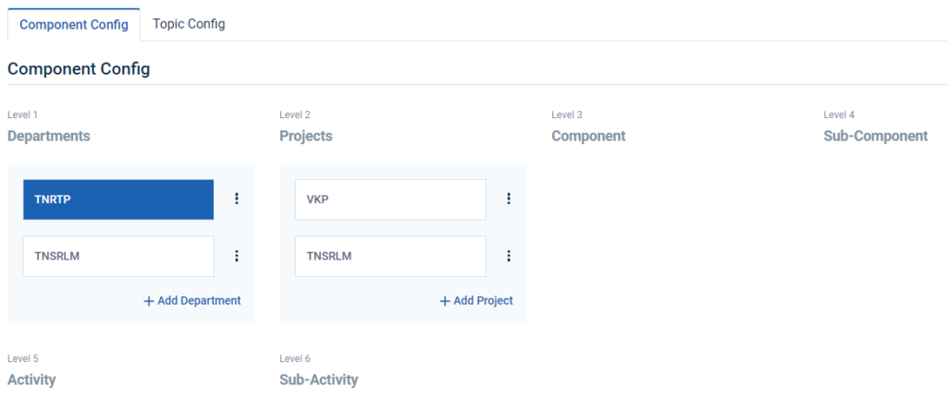Open the TNSRLM project kebab menu
This screenshot has height=409, width=947.
click(509, 256)
